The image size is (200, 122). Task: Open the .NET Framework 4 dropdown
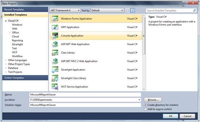point(65,10)
